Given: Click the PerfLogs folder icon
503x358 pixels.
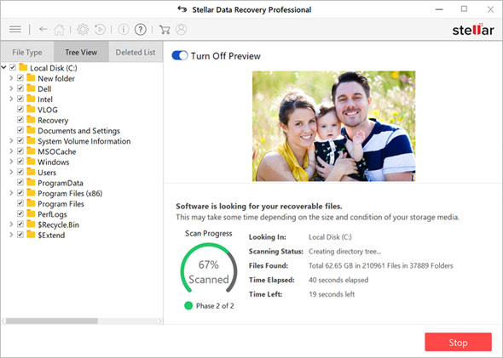Looking at the screenshot, I should [31, 213].
